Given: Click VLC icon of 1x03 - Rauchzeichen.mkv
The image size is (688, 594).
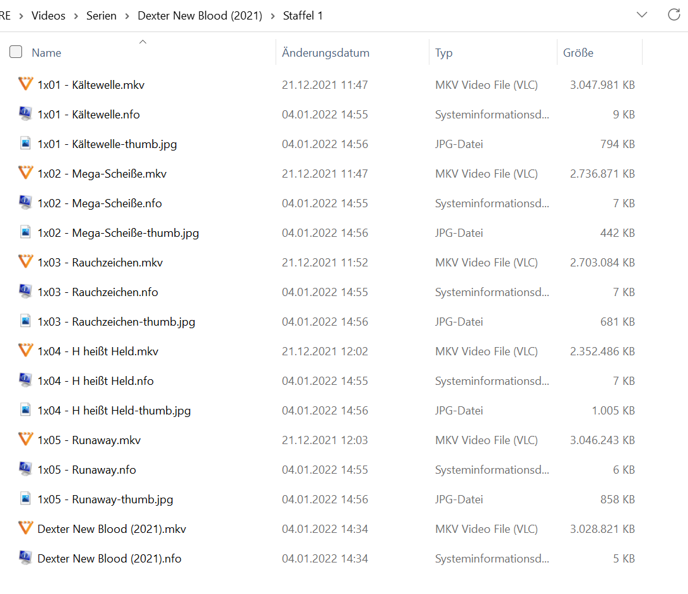Looking at the screenshot, I should pyautogui.click(x=25, y=261).
